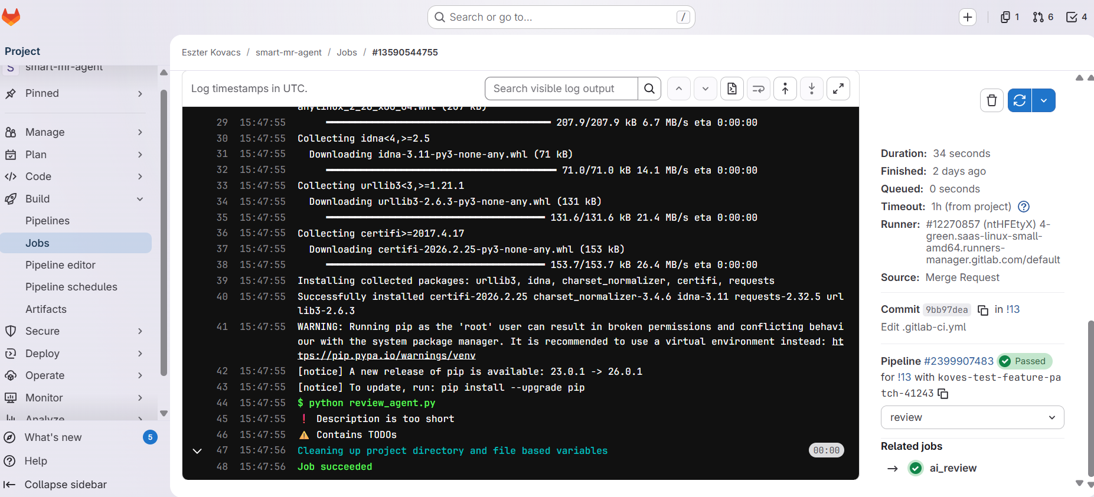Viewport: 1094px width, 497px height.
Task: Open the review stage dropdown
Action: point(972,417)
